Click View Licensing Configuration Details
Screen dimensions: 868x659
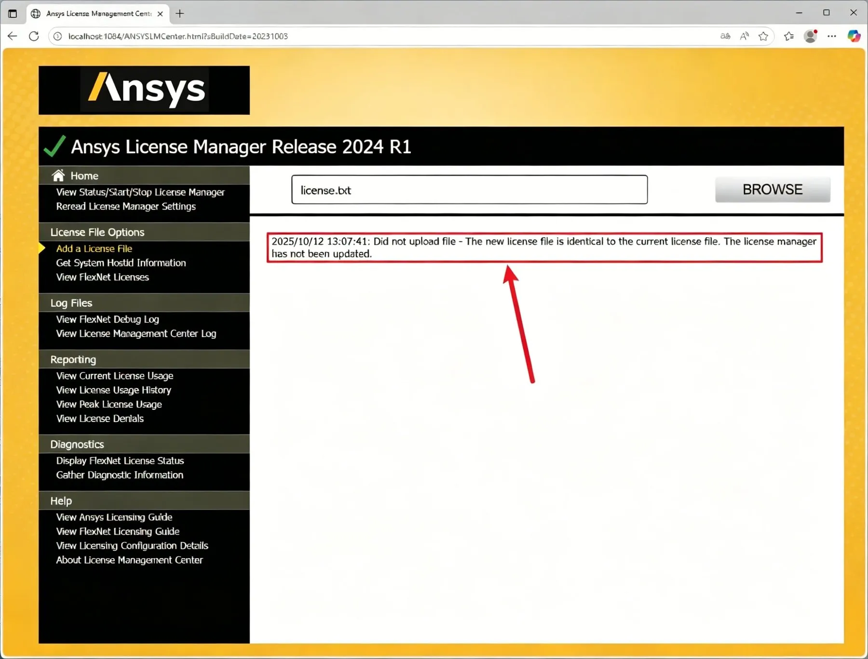point(132,545)
